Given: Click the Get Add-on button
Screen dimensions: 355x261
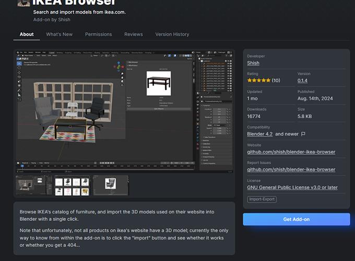Looking at the screenshot, I should 297,219.
